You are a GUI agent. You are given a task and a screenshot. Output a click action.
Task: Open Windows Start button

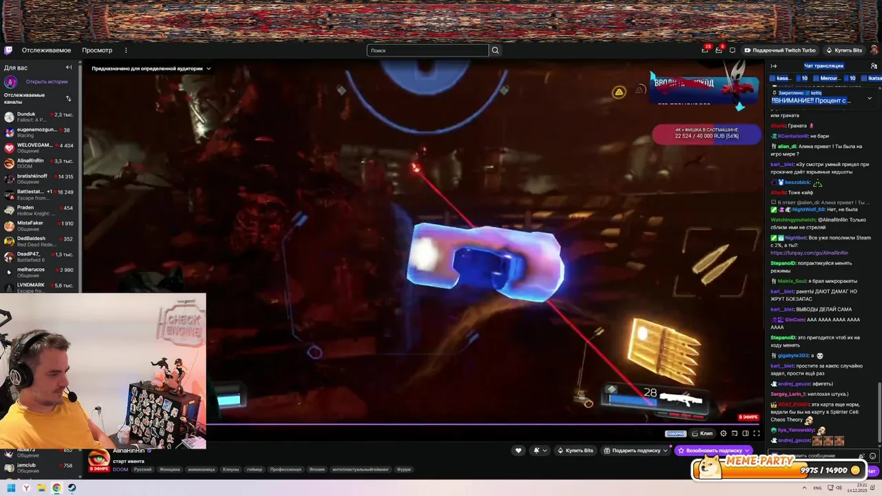click(11, 488)
